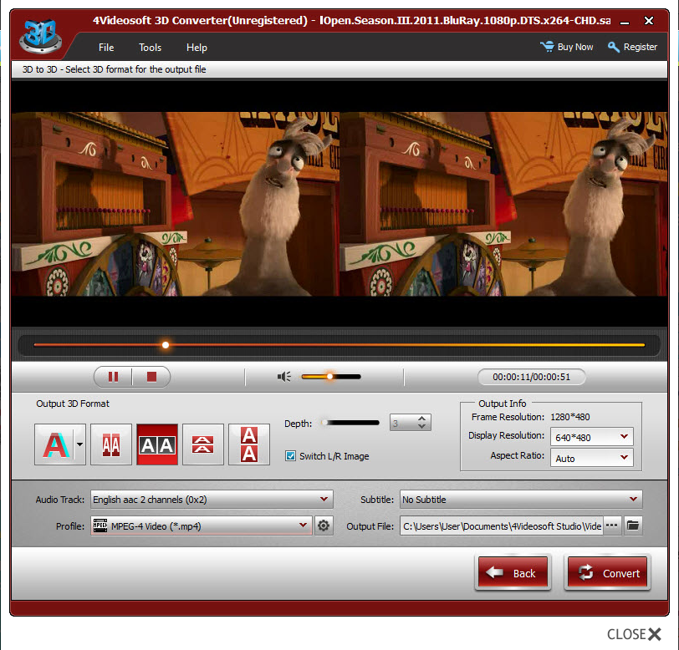This screenshot has width=679, height=650.
Task: Click the playback time display 00:00:11/00:00:51
Action: point(531,377)
